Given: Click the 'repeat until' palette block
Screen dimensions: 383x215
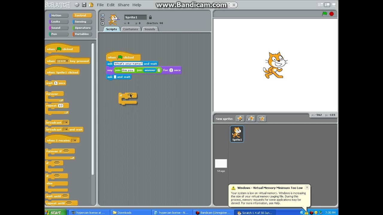Looking at the screenshot, I should click(61, 203).
